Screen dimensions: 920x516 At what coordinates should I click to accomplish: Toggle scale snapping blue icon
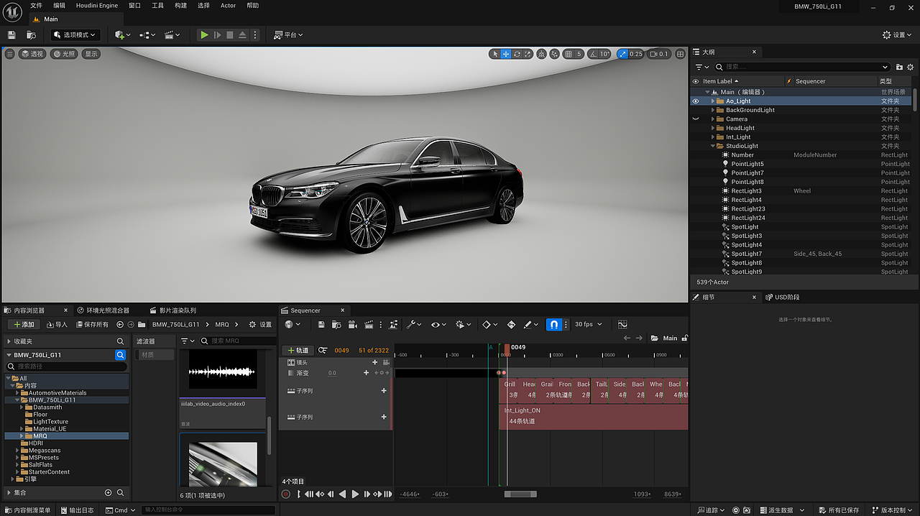point(622,54)
